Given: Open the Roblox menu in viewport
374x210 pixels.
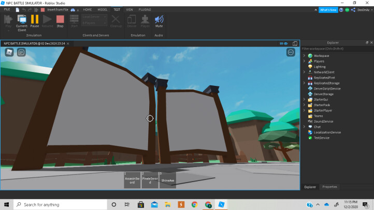Looking at the screenshot, I should tap(9, 52).
